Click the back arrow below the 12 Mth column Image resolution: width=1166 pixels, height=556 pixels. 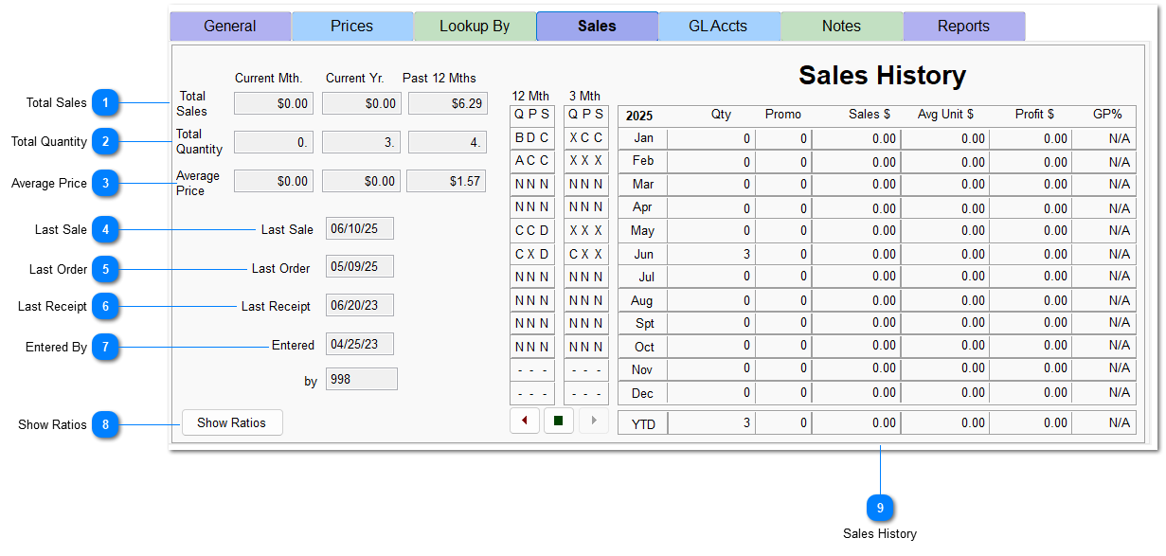coord(525,420)
